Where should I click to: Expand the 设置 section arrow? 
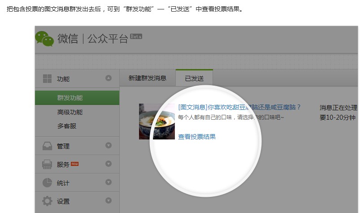(108, 200)
